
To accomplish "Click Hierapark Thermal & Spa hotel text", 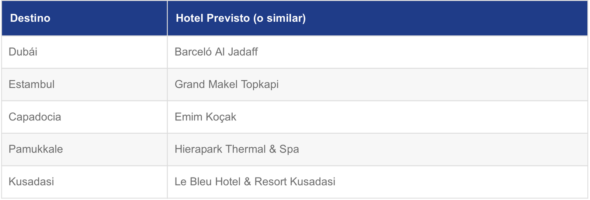I will click(x=237, y=149).
